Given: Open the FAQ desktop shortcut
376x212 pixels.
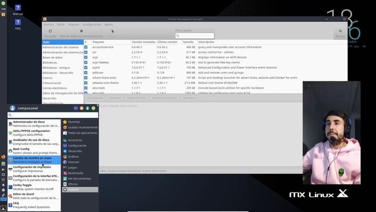Looking at the screenshot, I should coord(18,25).
